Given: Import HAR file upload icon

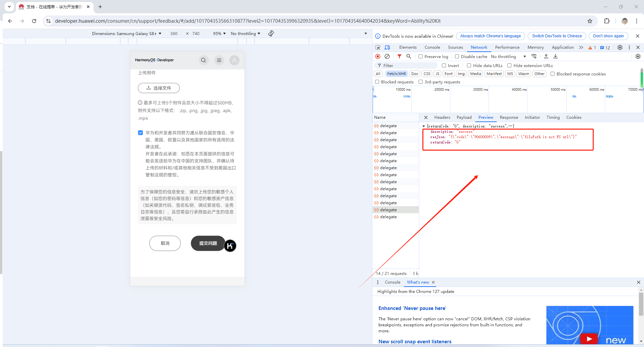Looking at the screenshot, I should (546, 56).
